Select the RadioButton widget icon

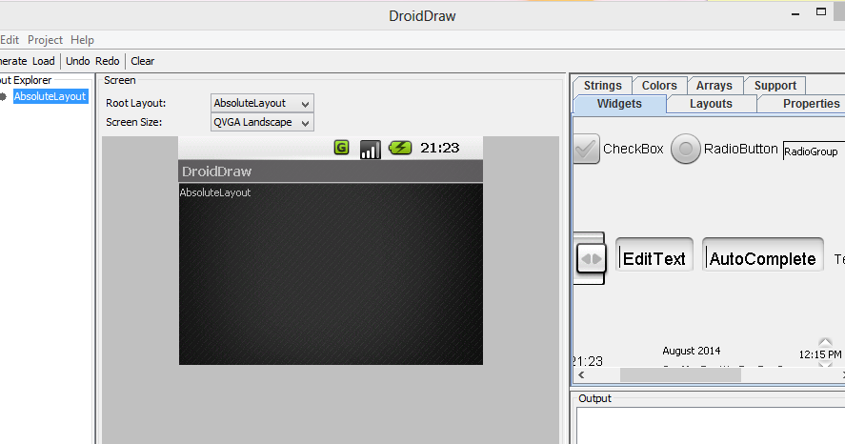coord(686,149)
